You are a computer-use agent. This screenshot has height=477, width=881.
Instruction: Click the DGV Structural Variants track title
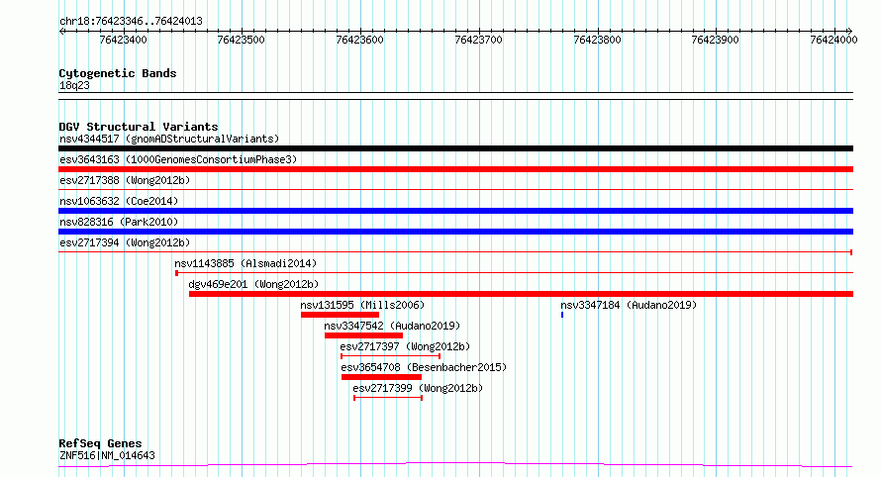tap(139, 127)
